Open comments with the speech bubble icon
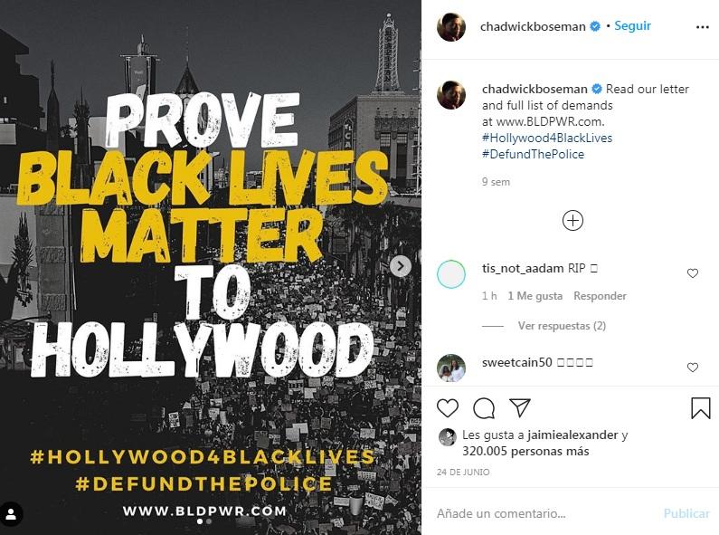The height and width of the screenshot is (535, 719). click(x=484, y=408)
